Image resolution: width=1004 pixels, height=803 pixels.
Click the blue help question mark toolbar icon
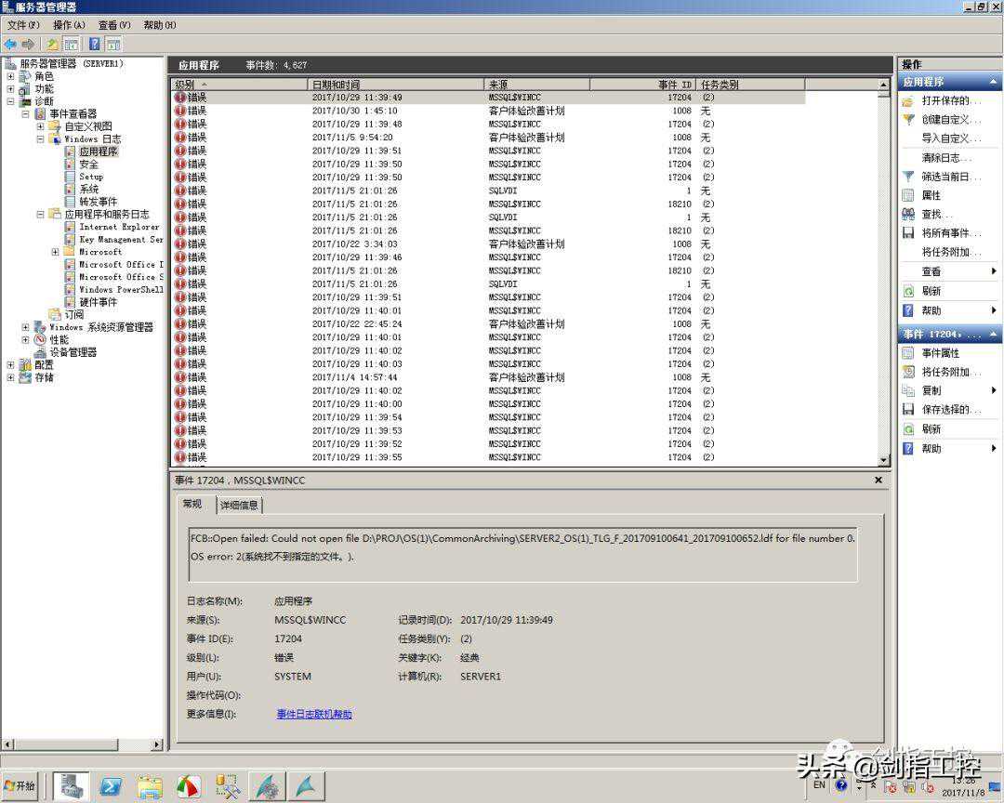[94, 44]
